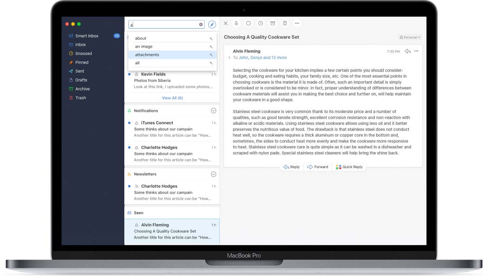488x276 pixels.
Task: Snooze the email with the clock icon
Action: pyautogui.click(x=260, y=23)
